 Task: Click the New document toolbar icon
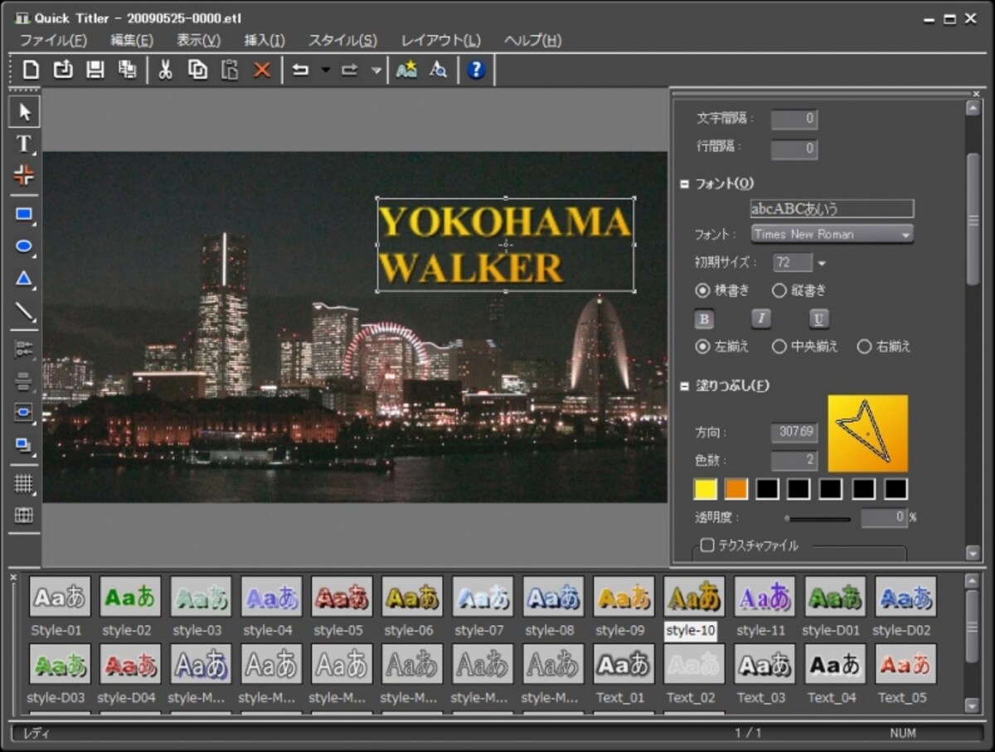coord(31,70)
